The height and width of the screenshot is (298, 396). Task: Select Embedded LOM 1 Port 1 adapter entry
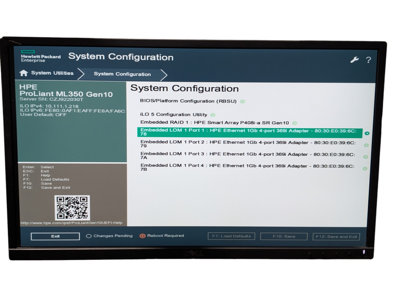(x=250, y=132)
